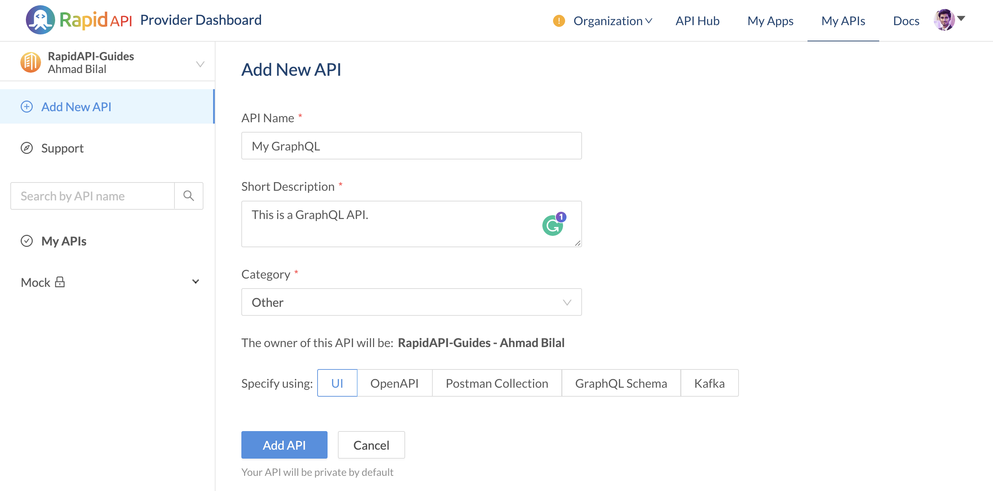Screen dimensions: 993x491
Task: Click the Support compass icon
Action: pos(27,148)
